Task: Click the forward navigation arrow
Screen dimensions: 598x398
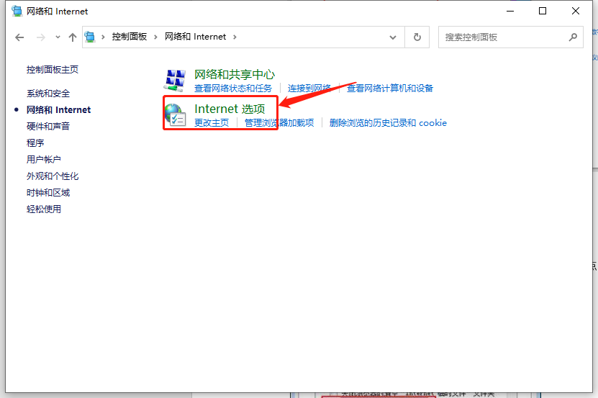Action: pyautogui.click(x=41, y=37)
